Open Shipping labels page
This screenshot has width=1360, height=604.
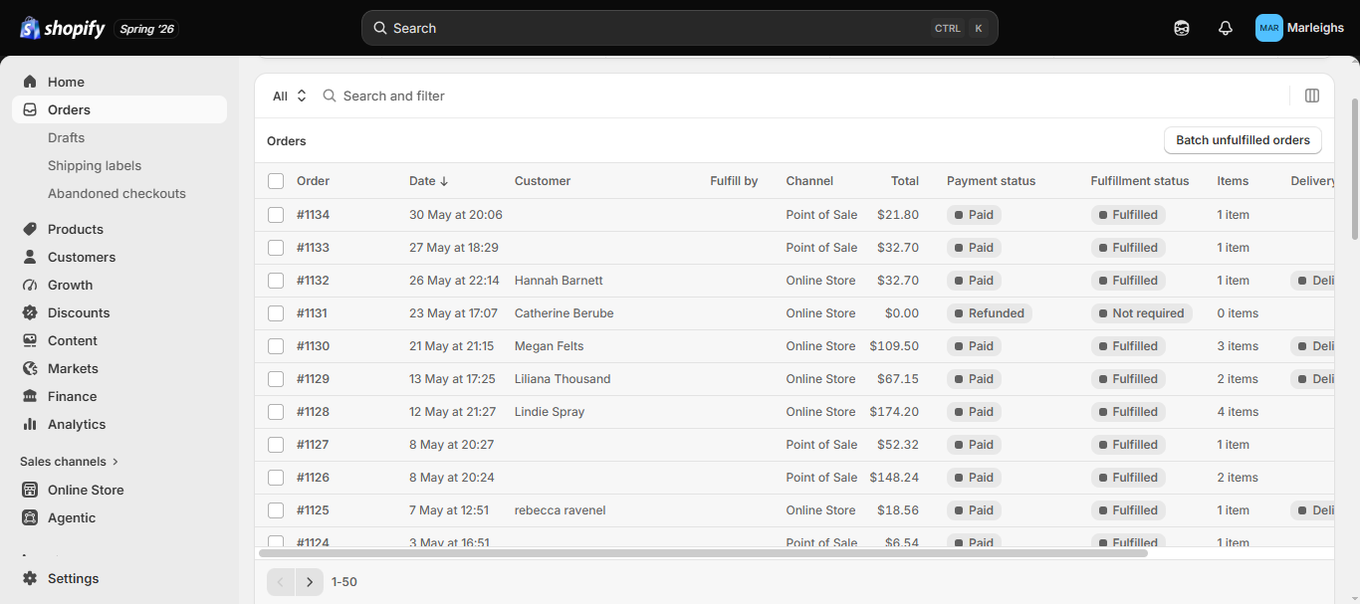point(95,165)
